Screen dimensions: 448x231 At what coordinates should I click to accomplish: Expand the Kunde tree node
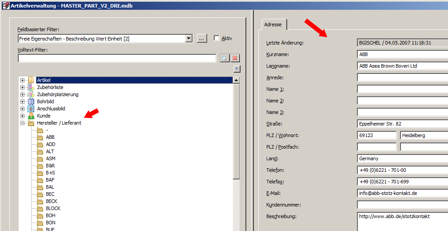tap(22, 116)
